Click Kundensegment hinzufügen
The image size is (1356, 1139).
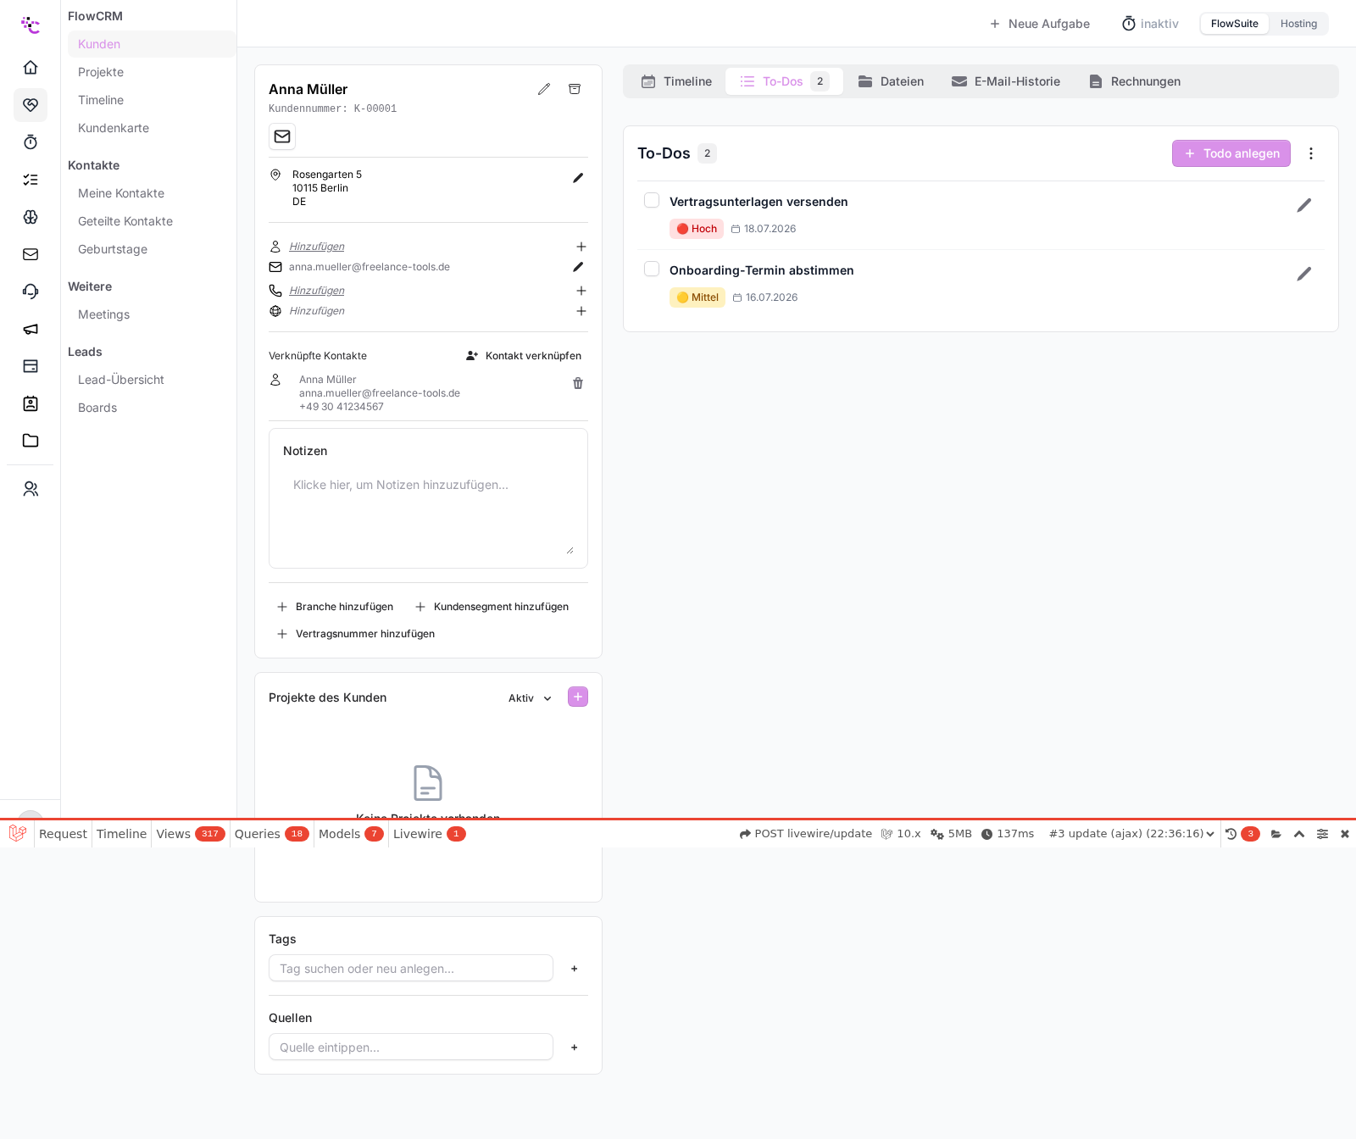coord(492,607)
